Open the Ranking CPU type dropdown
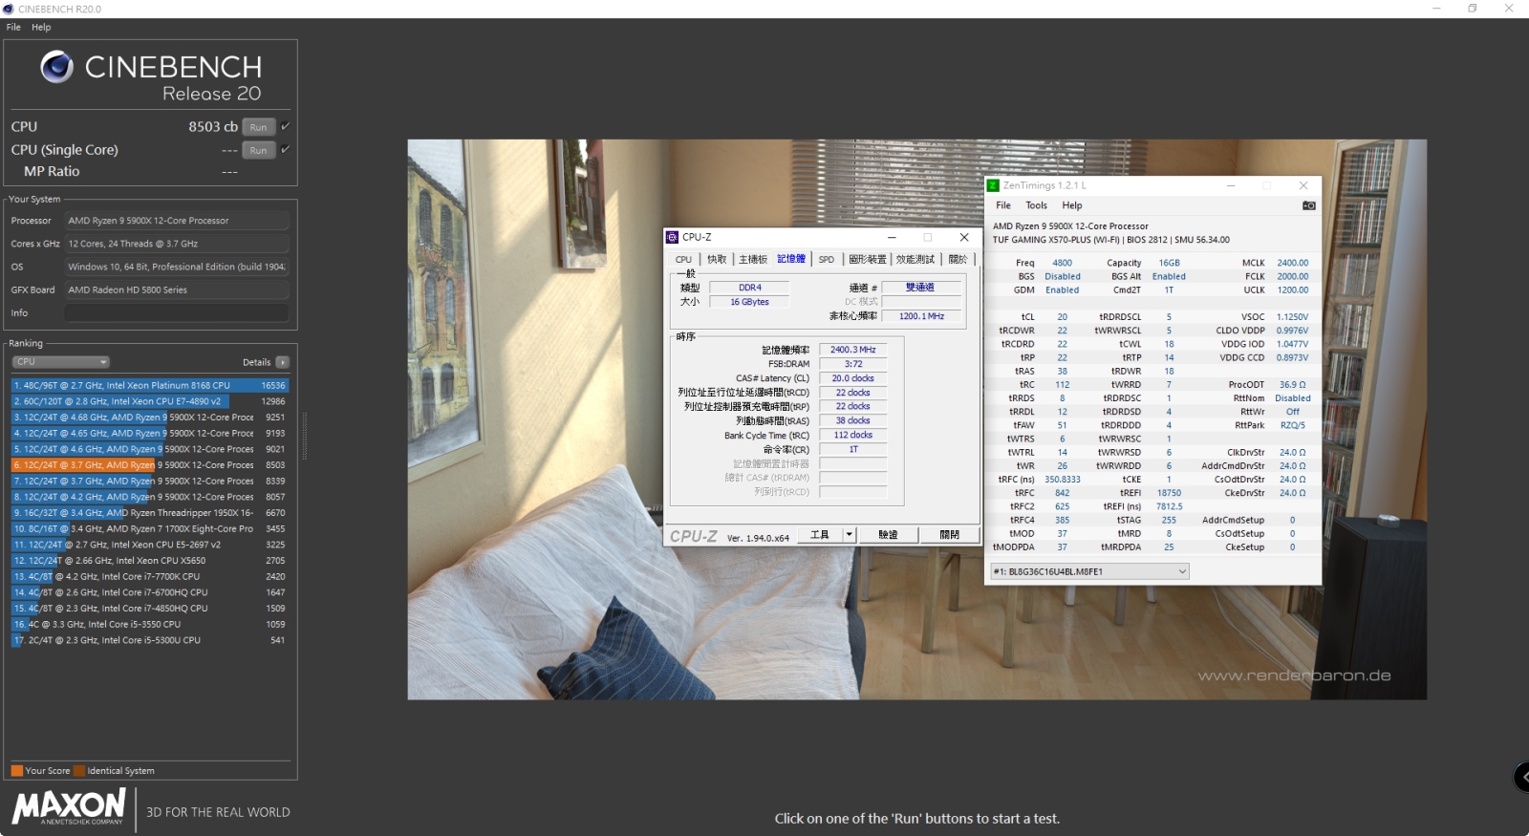Image resolution: width=1529 pixels, height=836 pixels. pyautogui.click(x=61, y=362)
